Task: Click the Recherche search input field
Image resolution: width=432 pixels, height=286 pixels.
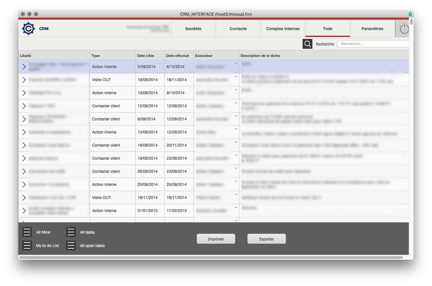Action: point(373,44)
